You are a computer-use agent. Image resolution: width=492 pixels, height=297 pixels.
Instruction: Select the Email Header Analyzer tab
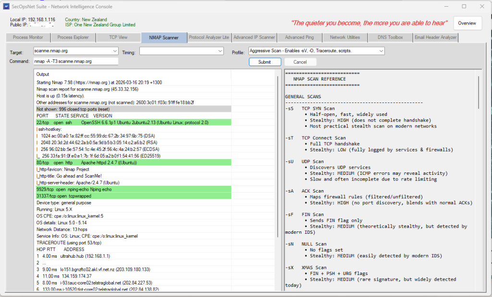tap(435, 37)
